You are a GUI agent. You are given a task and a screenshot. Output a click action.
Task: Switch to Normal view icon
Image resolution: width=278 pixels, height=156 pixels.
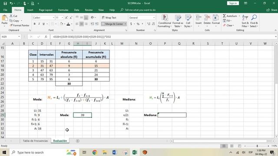pos(224,146)
